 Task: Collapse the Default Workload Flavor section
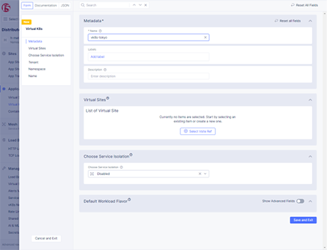[310, 201]
